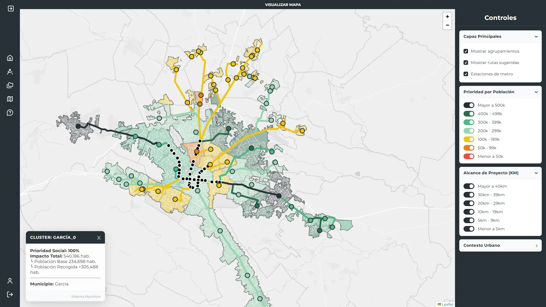The height and width of the screenshot is (307, 546).
Task: Expand the sidebar with top arrow icon
Action: pos(11,9)
